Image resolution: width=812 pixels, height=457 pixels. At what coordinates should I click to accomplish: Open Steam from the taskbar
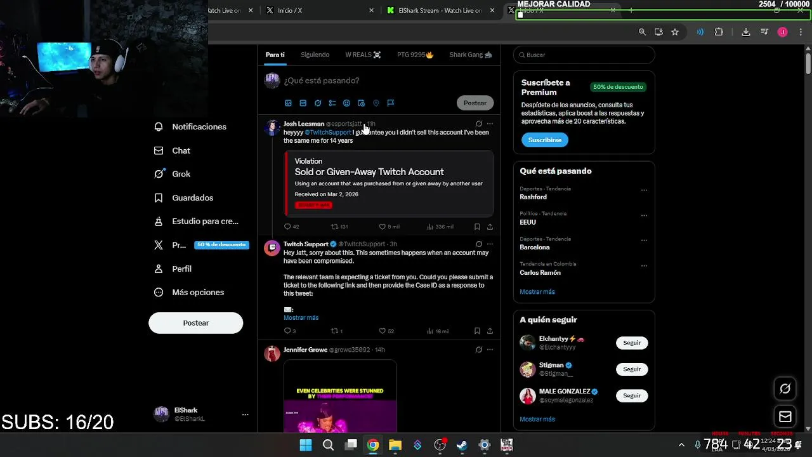coord(462,446)
